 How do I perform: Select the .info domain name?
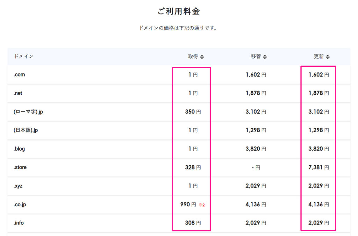[19, 223]
